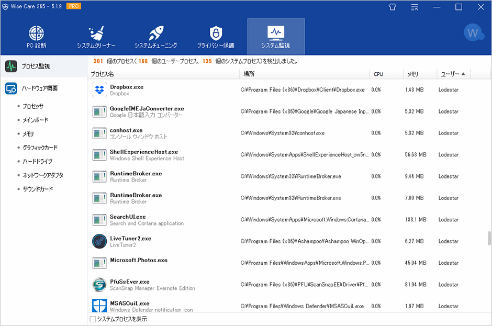Switch to システムクリーナー tab

coord(96,37)
